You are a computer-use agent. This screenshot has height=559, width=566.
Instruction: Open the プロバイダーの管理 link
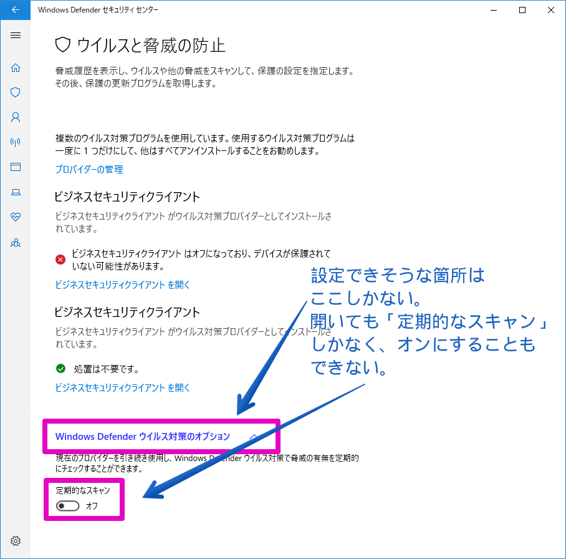(x=89, y=169)
